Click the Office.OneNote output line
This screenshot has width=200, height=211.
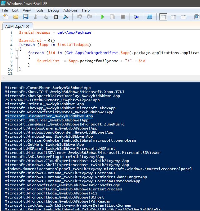pos(70,140)
